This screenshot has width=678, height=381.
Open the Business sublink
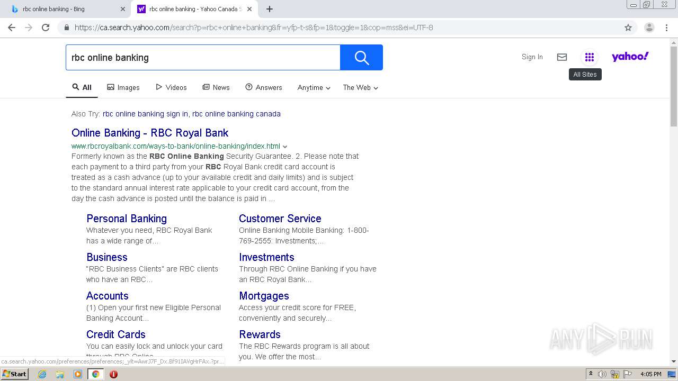pyautogui.click(x=107, y=257)
